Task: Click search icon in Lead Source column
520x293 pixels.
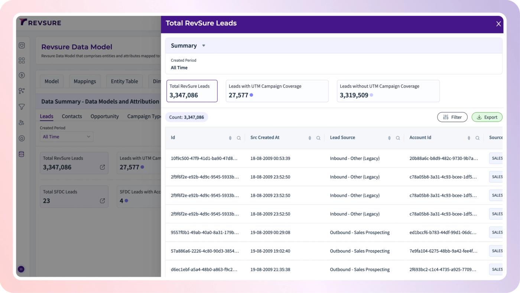Action: coord(398,138)
